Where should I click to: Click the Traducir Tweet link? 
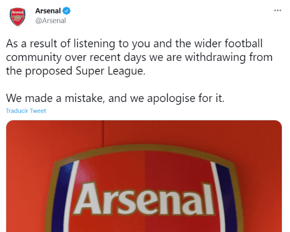click(x=26, y=111)
